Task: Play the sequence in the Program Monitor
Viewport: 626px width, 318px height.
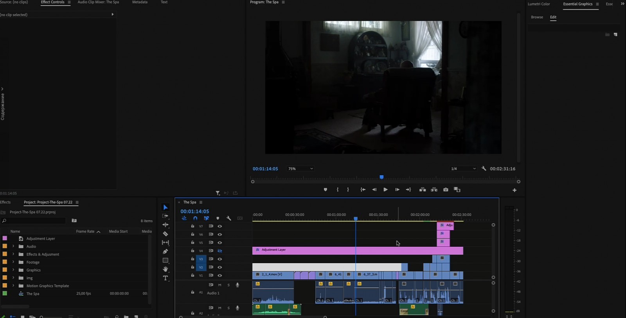Action: point(385,190)
